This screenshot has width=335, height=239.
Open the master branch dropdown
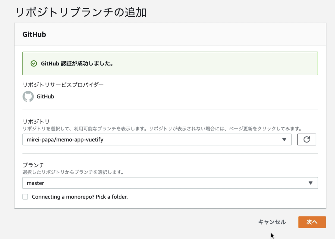pos(170,183)
